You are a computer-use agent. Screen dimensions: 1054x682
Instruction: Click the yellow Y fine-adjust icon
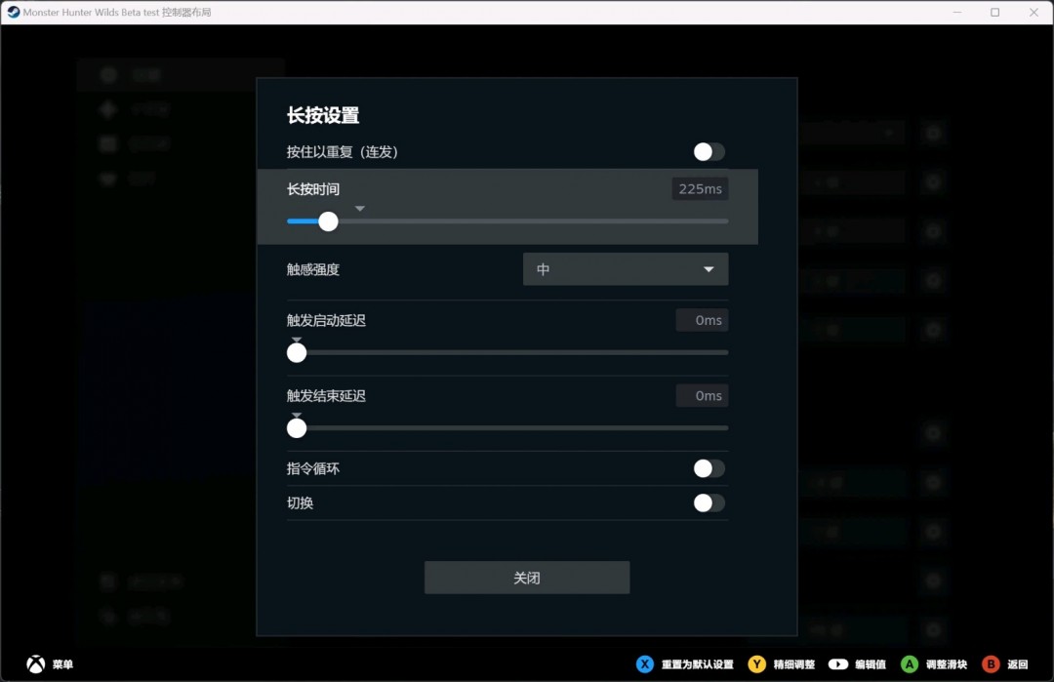pyautogui.click(x=756, y=664)
